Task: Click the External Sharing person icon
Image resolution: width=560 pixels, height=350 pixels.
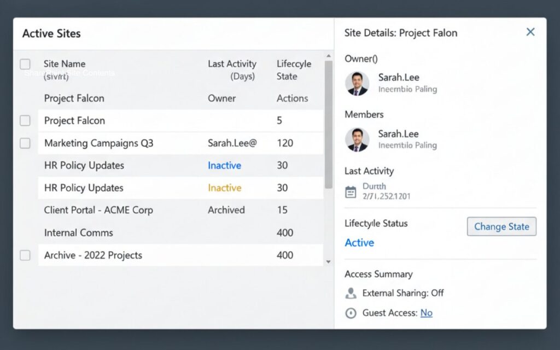Action: click(351, 294)
